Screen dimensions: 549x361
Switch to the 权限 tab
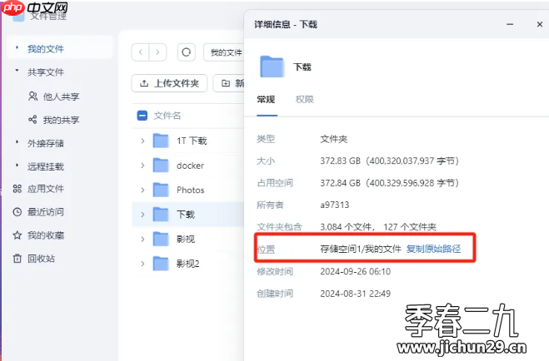[305, 100]
